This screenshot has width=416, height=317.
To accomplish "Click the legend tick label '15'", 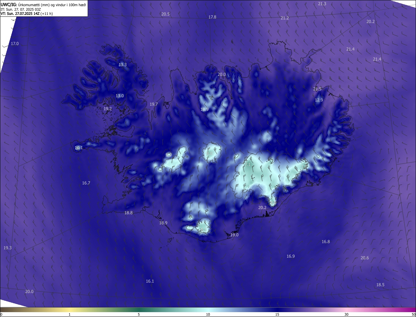I will (277, 314).
